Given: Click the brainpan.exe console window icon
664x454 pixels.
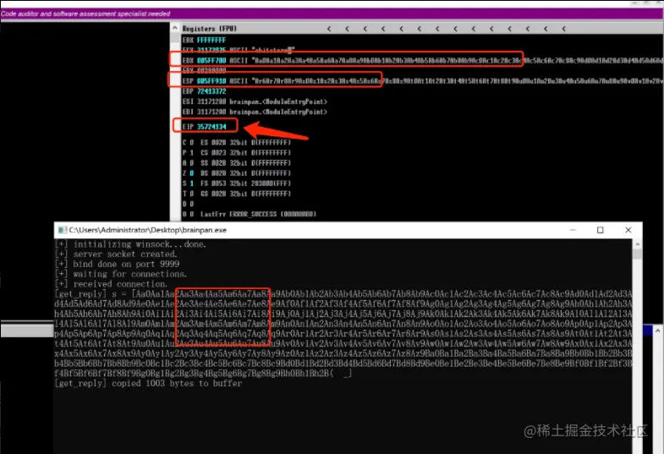Looking at the screenshot, I should pos(63,230).
